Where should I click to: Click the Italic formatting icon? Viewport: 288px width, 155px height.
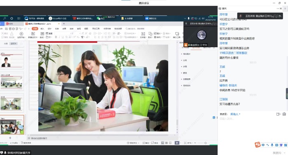[x=59, y=37]
